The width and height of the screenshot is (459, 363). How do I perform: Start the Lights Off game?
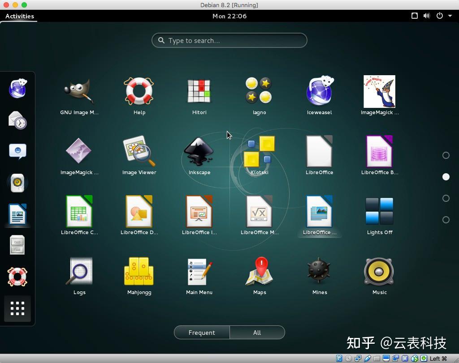coord(379,216)
